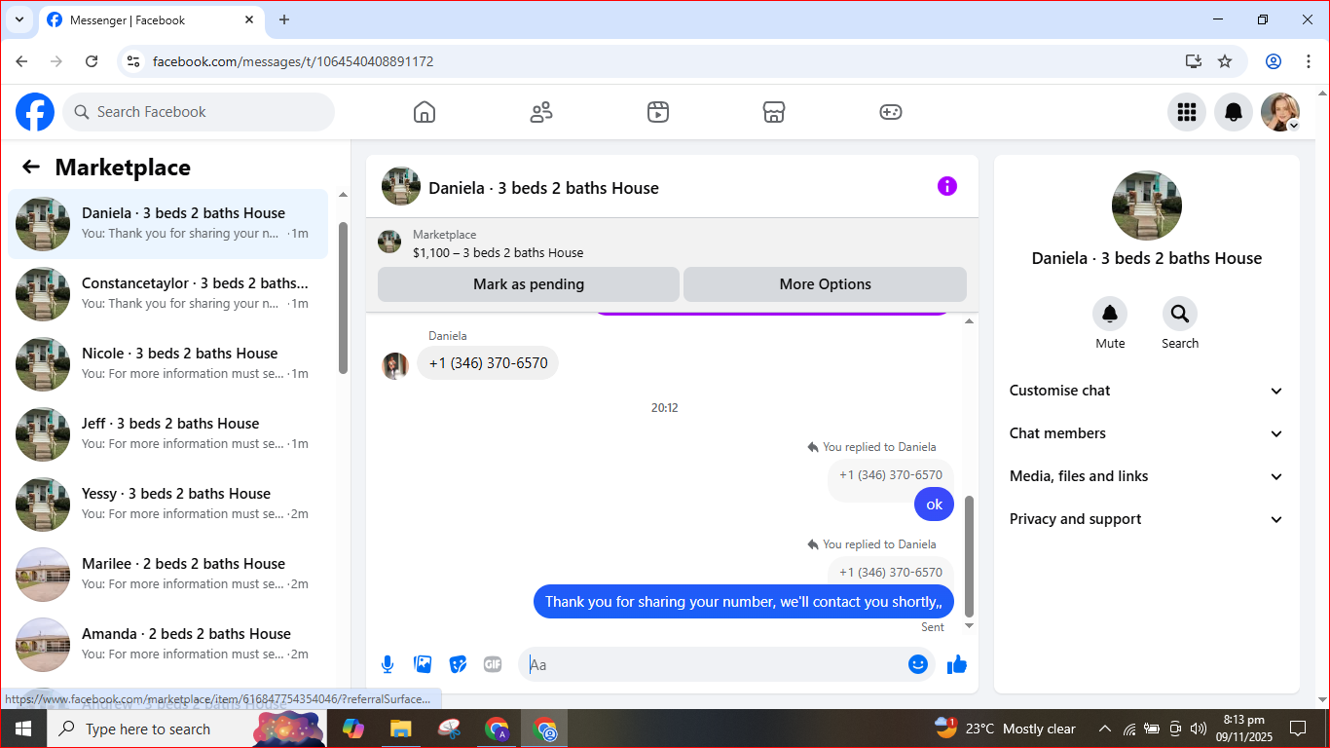Open the Chrome tab search dropdown
1330x748 pixels.
pyautogui.click(x=18, y=19)
